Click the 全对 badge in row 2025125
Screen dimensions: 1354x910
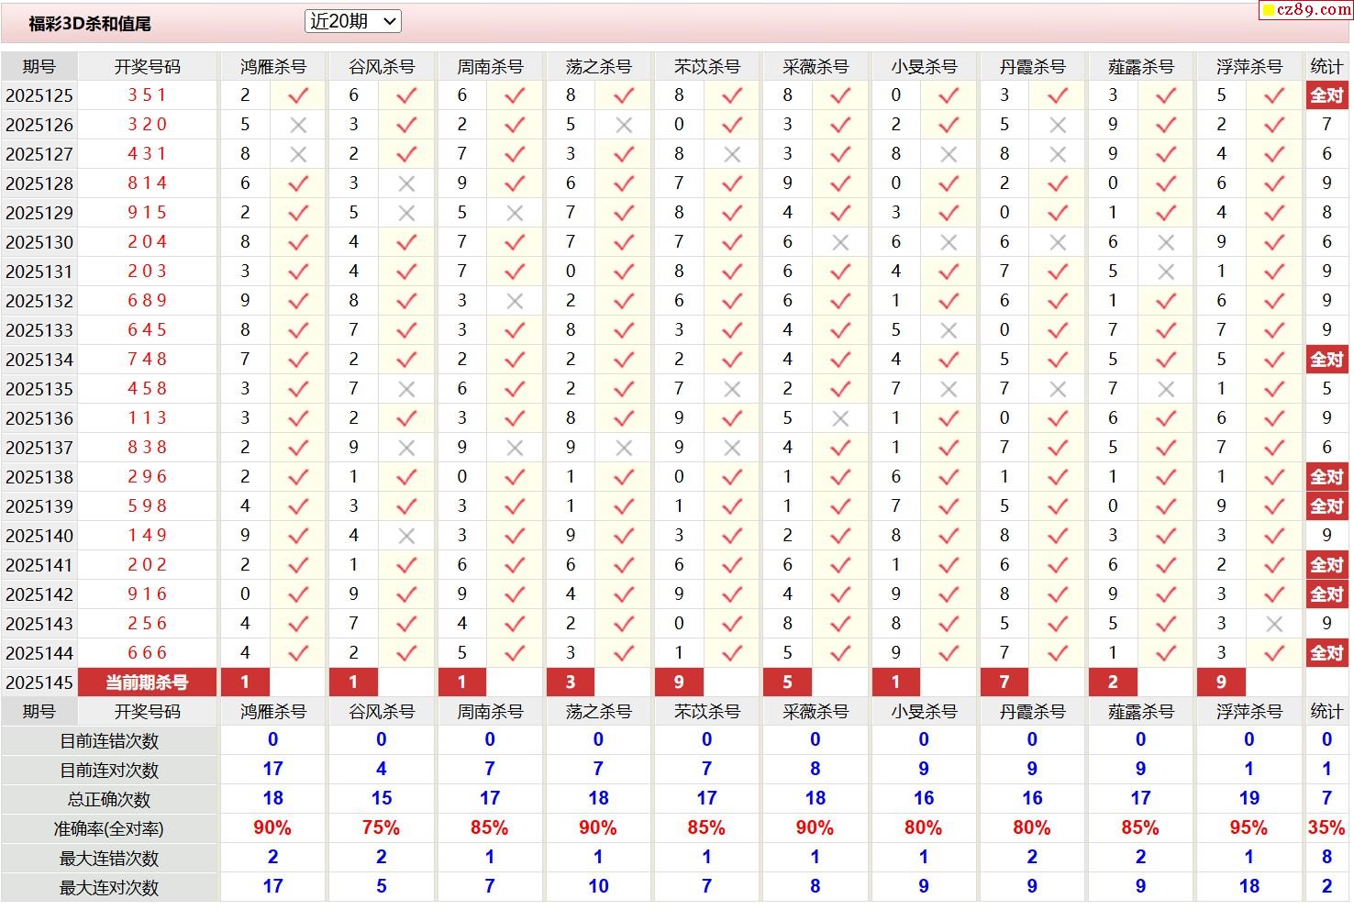click(x=1326, y=95)
